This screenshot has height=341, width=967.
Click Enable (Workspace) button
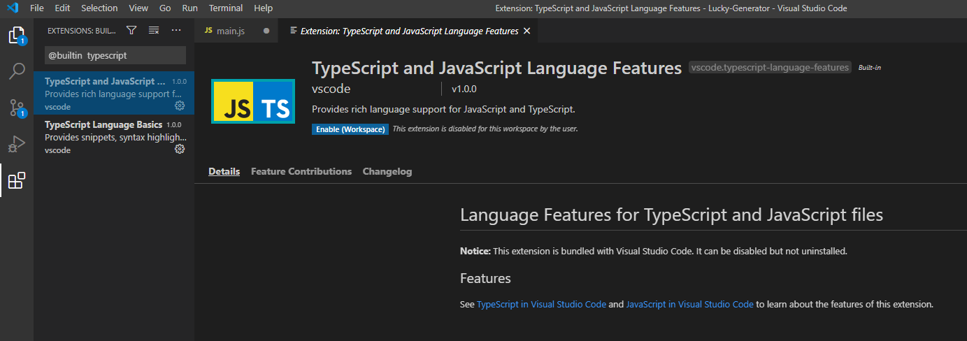point(350,129)
